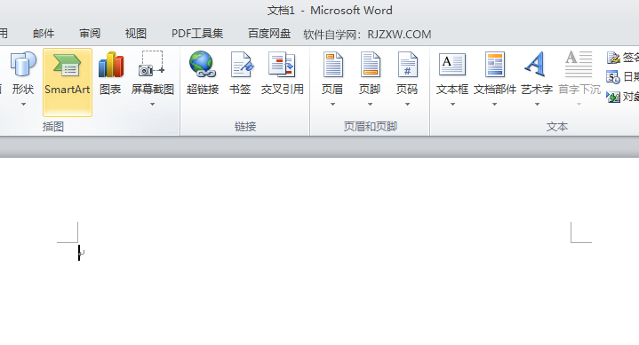Image resolution: width=639 pixels, height=345 pixels.
Task: Insert a cross-reference (交叉引用)
Action: pos(282,74)
